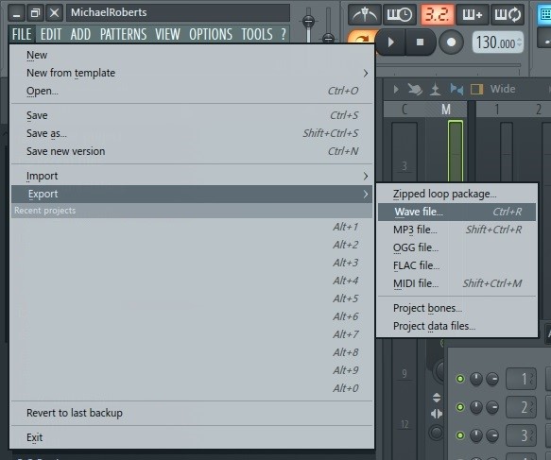Click the master volume slider knob
This screenshot has height=460, width=551.
tap(308, 21)
